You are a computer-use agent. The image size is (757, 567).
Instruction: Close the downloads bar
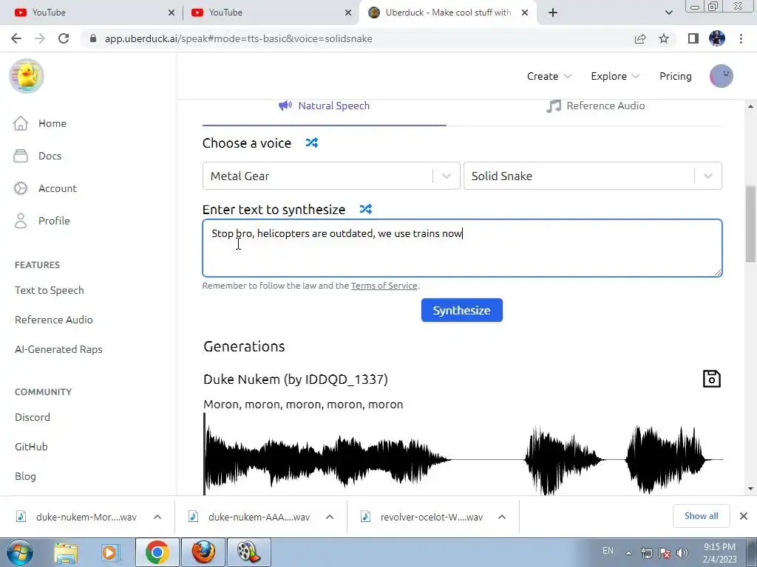pos(744,516)
